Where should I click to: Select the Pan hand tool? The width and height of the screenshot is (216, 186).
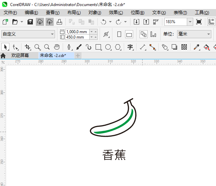(57, 47)
